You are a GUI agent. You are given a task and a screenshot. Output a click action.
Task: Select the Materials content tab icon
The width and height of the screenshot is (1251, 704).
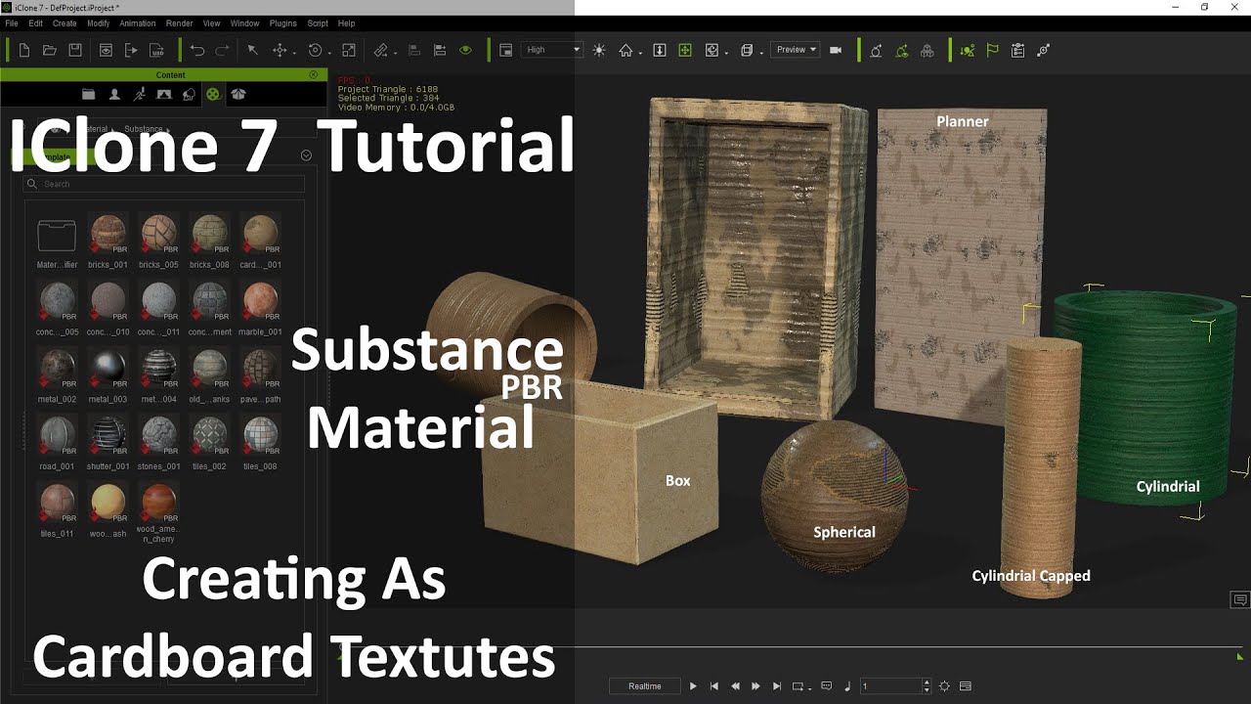click(x=213, y=94)
